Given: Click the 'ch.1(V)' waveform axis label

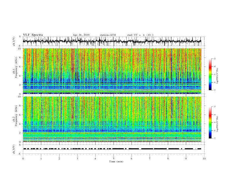Looking at the screenshot, I should (x=14, y=41).
